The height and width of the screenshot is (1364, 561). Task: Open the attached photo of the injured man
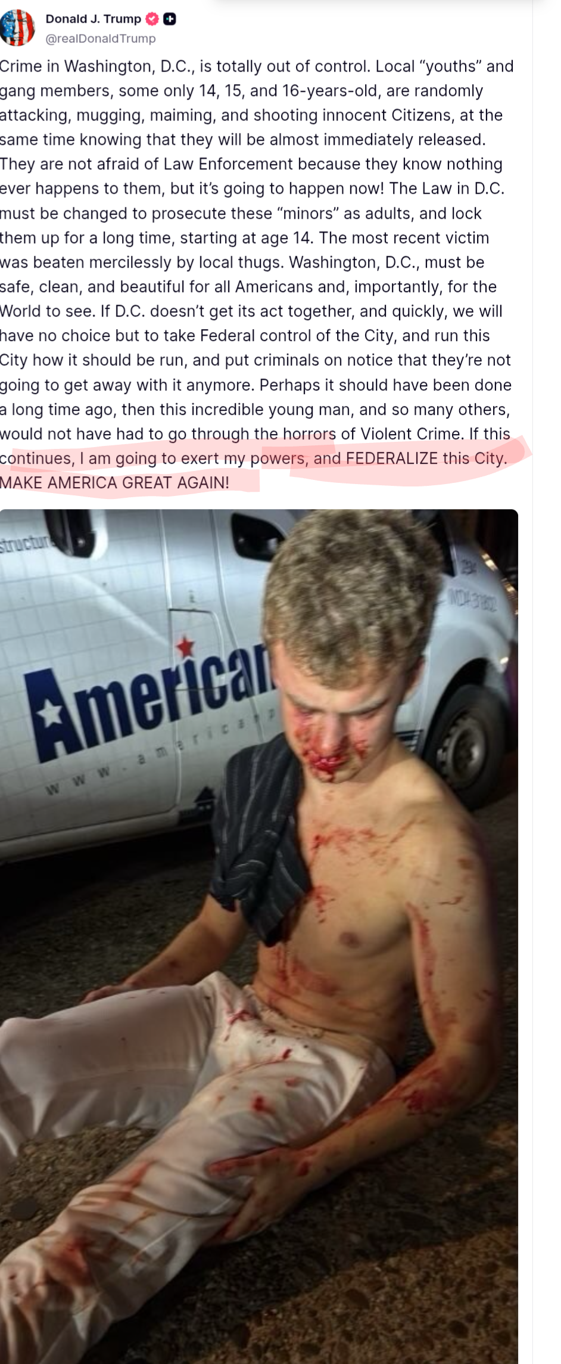coord(259,936)
